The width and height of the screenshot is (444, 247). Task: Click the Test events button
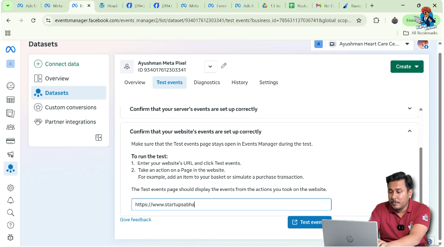(x=309, y=222)
